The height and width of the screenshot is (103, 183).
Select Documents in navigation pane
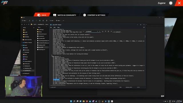26,50
